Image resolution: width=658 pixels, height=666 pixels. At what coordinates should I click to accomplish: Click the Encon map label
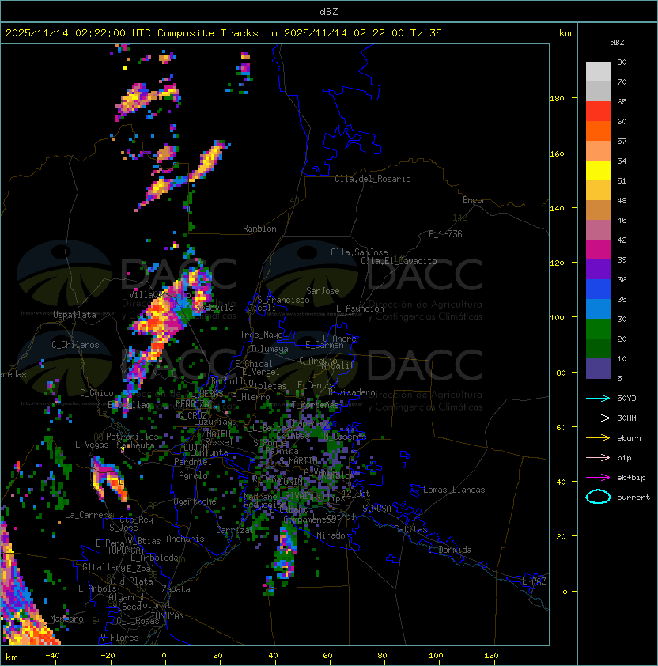pyautogui.click(x=475, y=200)
